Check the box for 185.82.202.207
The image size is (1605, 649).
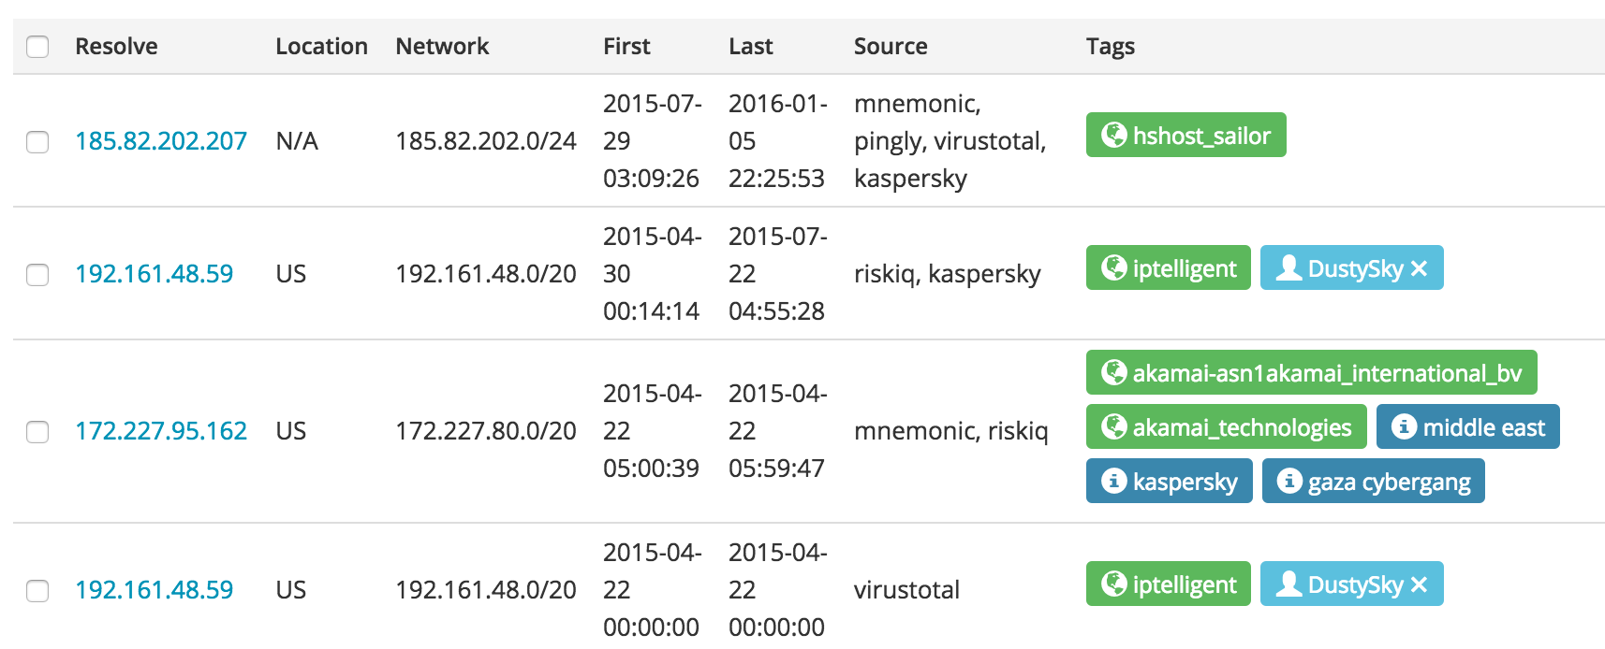click(x=37, y=142)
